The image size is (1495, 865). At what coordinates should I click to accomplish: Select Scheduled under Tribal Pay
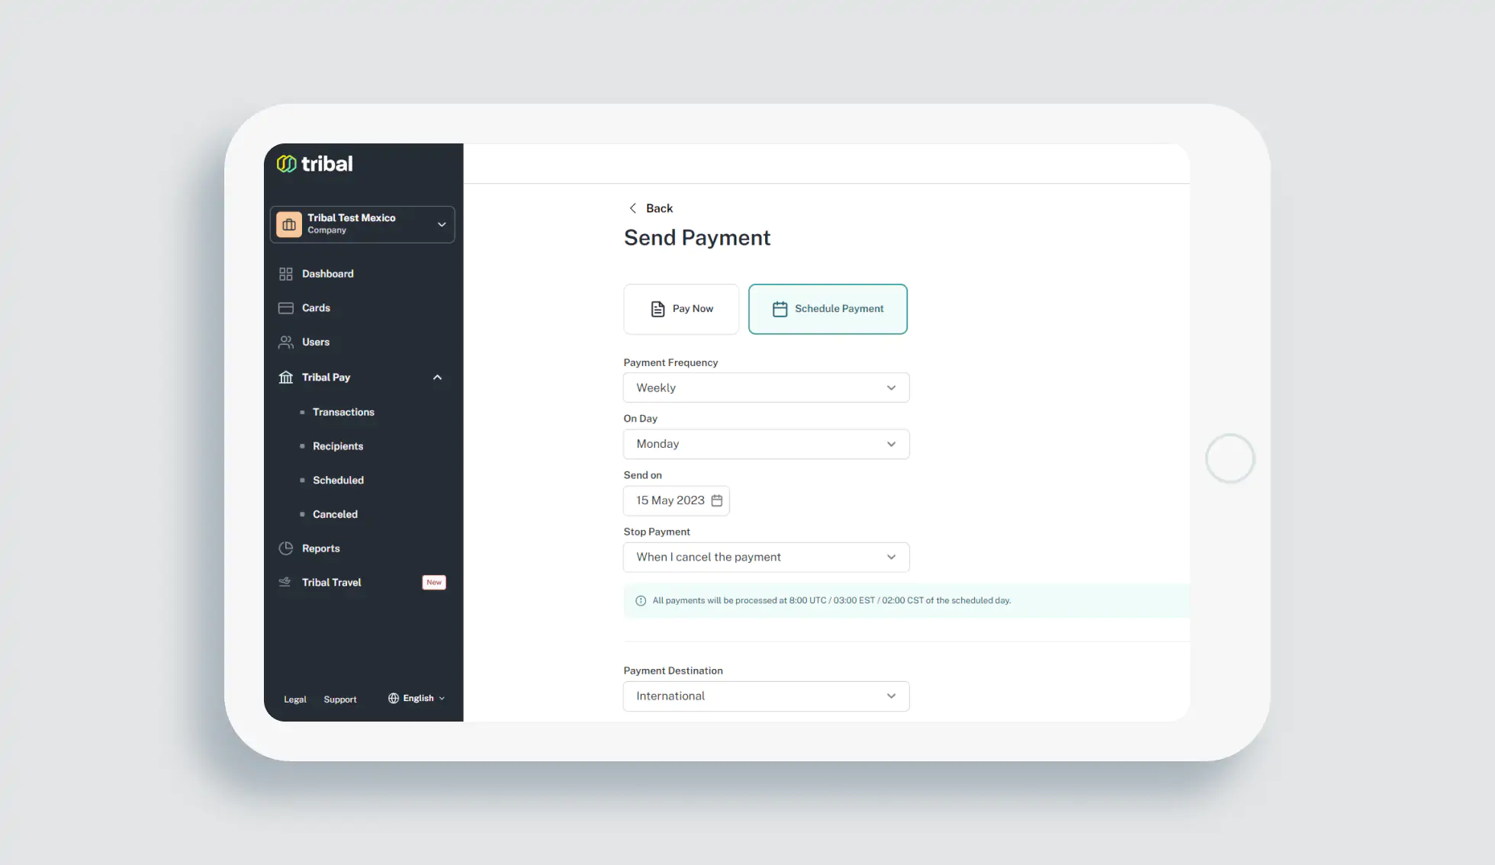pos(338,481)
